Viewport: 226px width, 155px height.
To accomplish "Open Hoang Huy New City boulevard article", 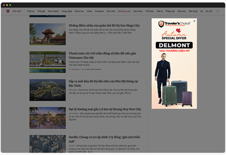I will (105, 109).
